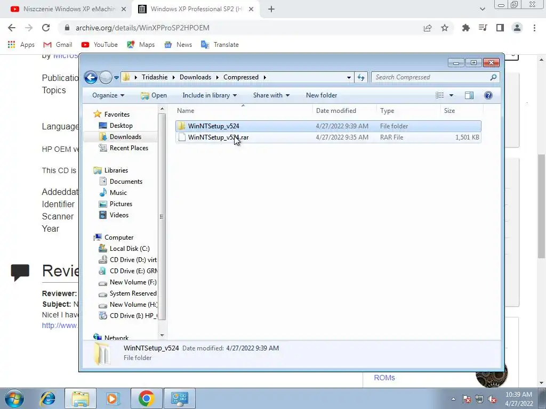This screenshot has width=546, height=409.
Task: Share this page icon in Chrome
Action: [x=428, y=28]
